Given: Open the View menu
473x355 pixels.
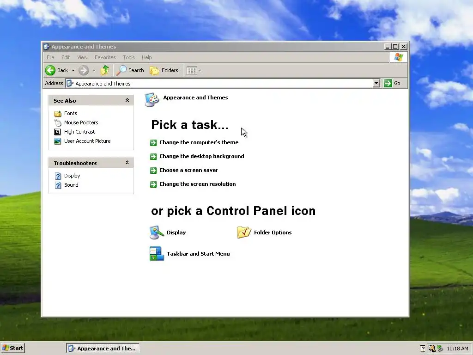Looking at the screenshot, I should tap(82, 57).
